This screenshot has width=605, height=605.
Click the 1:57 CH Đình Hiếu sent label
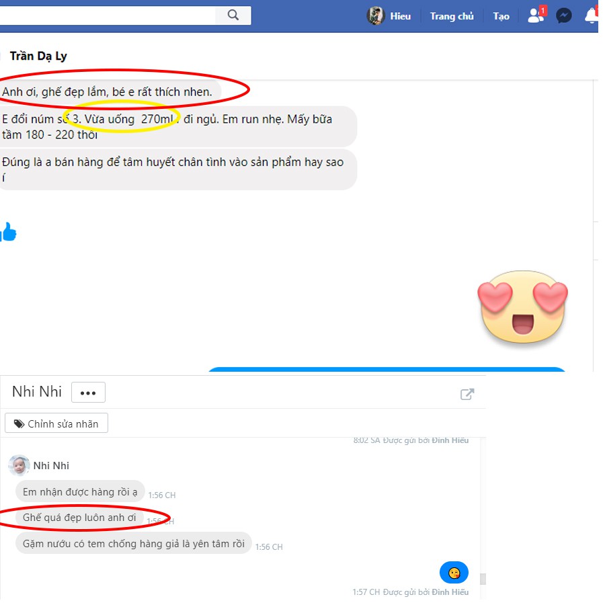click(411, 592)
